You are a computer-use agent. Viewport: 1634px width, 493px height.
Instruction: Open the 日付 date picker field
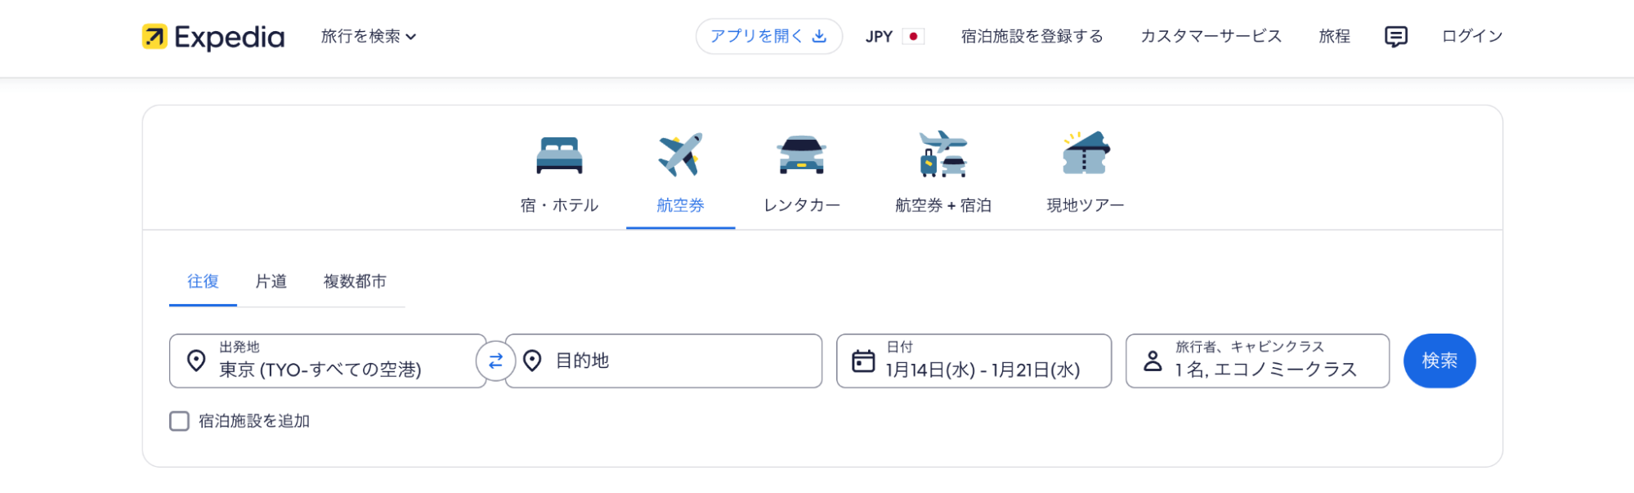coord(973,361)
